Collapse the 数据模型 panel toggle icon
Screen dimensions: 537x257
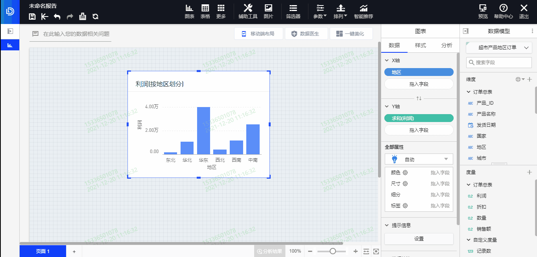tap(466, 31)
